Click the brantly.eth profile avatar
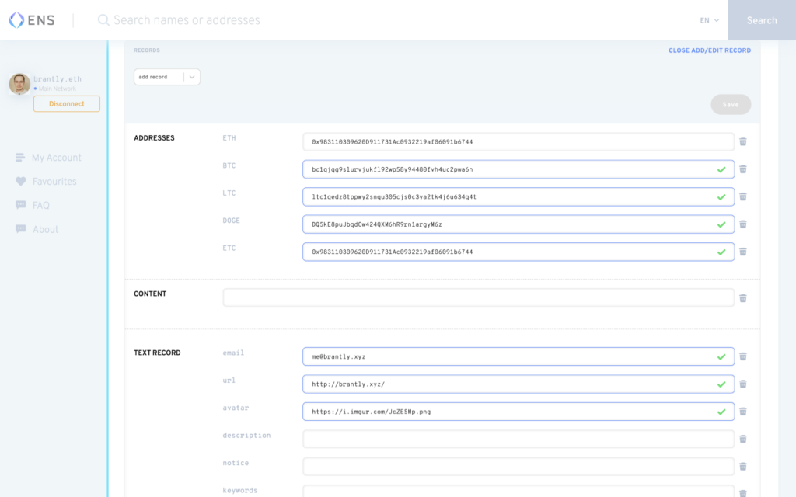 19,84
